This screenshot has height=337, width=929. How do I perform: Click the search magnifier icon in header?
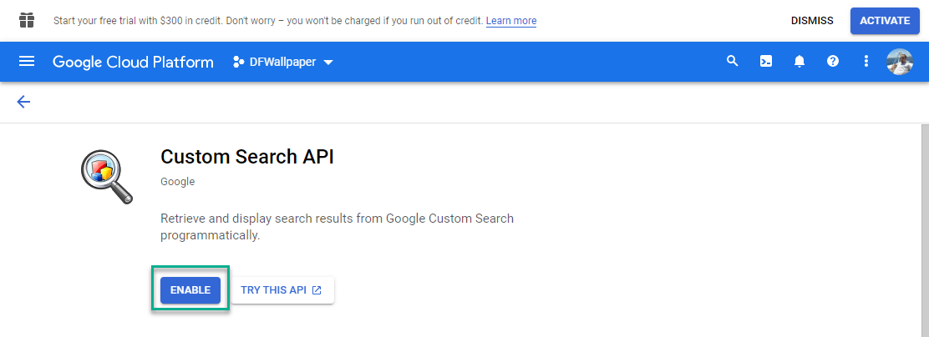pyautogui.click(x=733, y=61)
